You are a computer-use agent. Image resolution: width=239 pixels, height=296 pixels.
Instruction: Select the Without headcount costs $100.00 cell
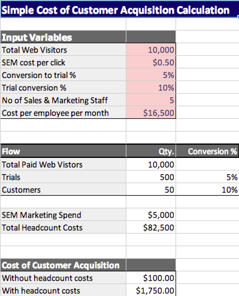coord(151,278)
